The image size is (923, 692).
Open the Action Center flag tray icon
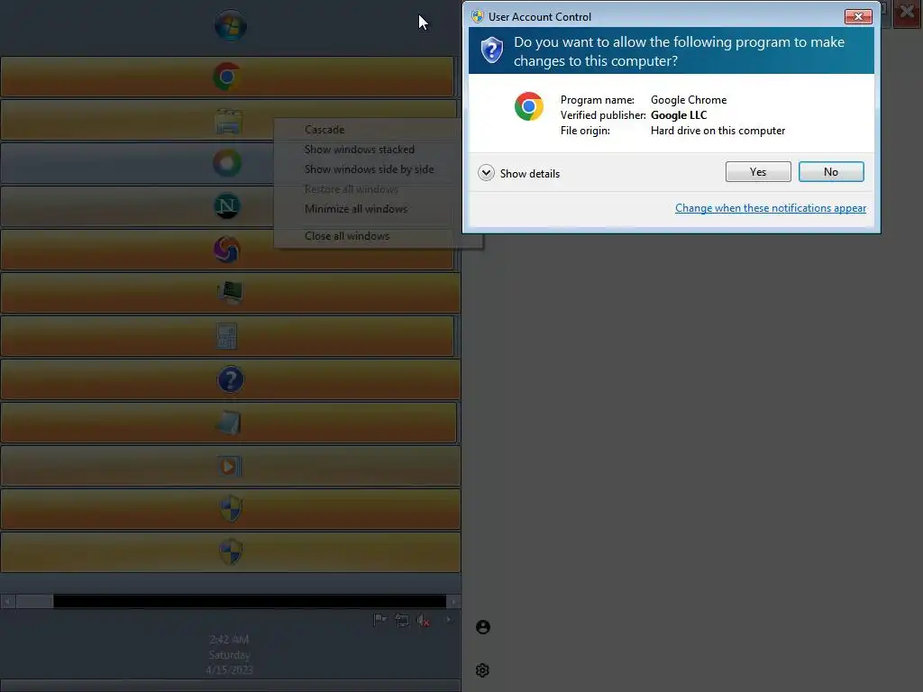coord(379,620)
